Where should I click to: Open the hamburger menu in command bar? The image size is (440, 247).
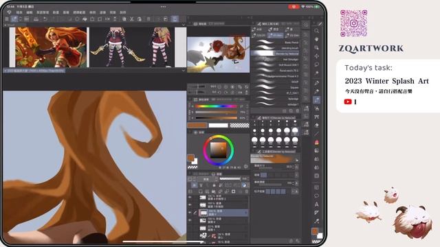click(7, 19)
